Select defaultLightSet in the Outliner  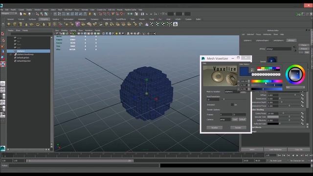(x=23, y=58)
